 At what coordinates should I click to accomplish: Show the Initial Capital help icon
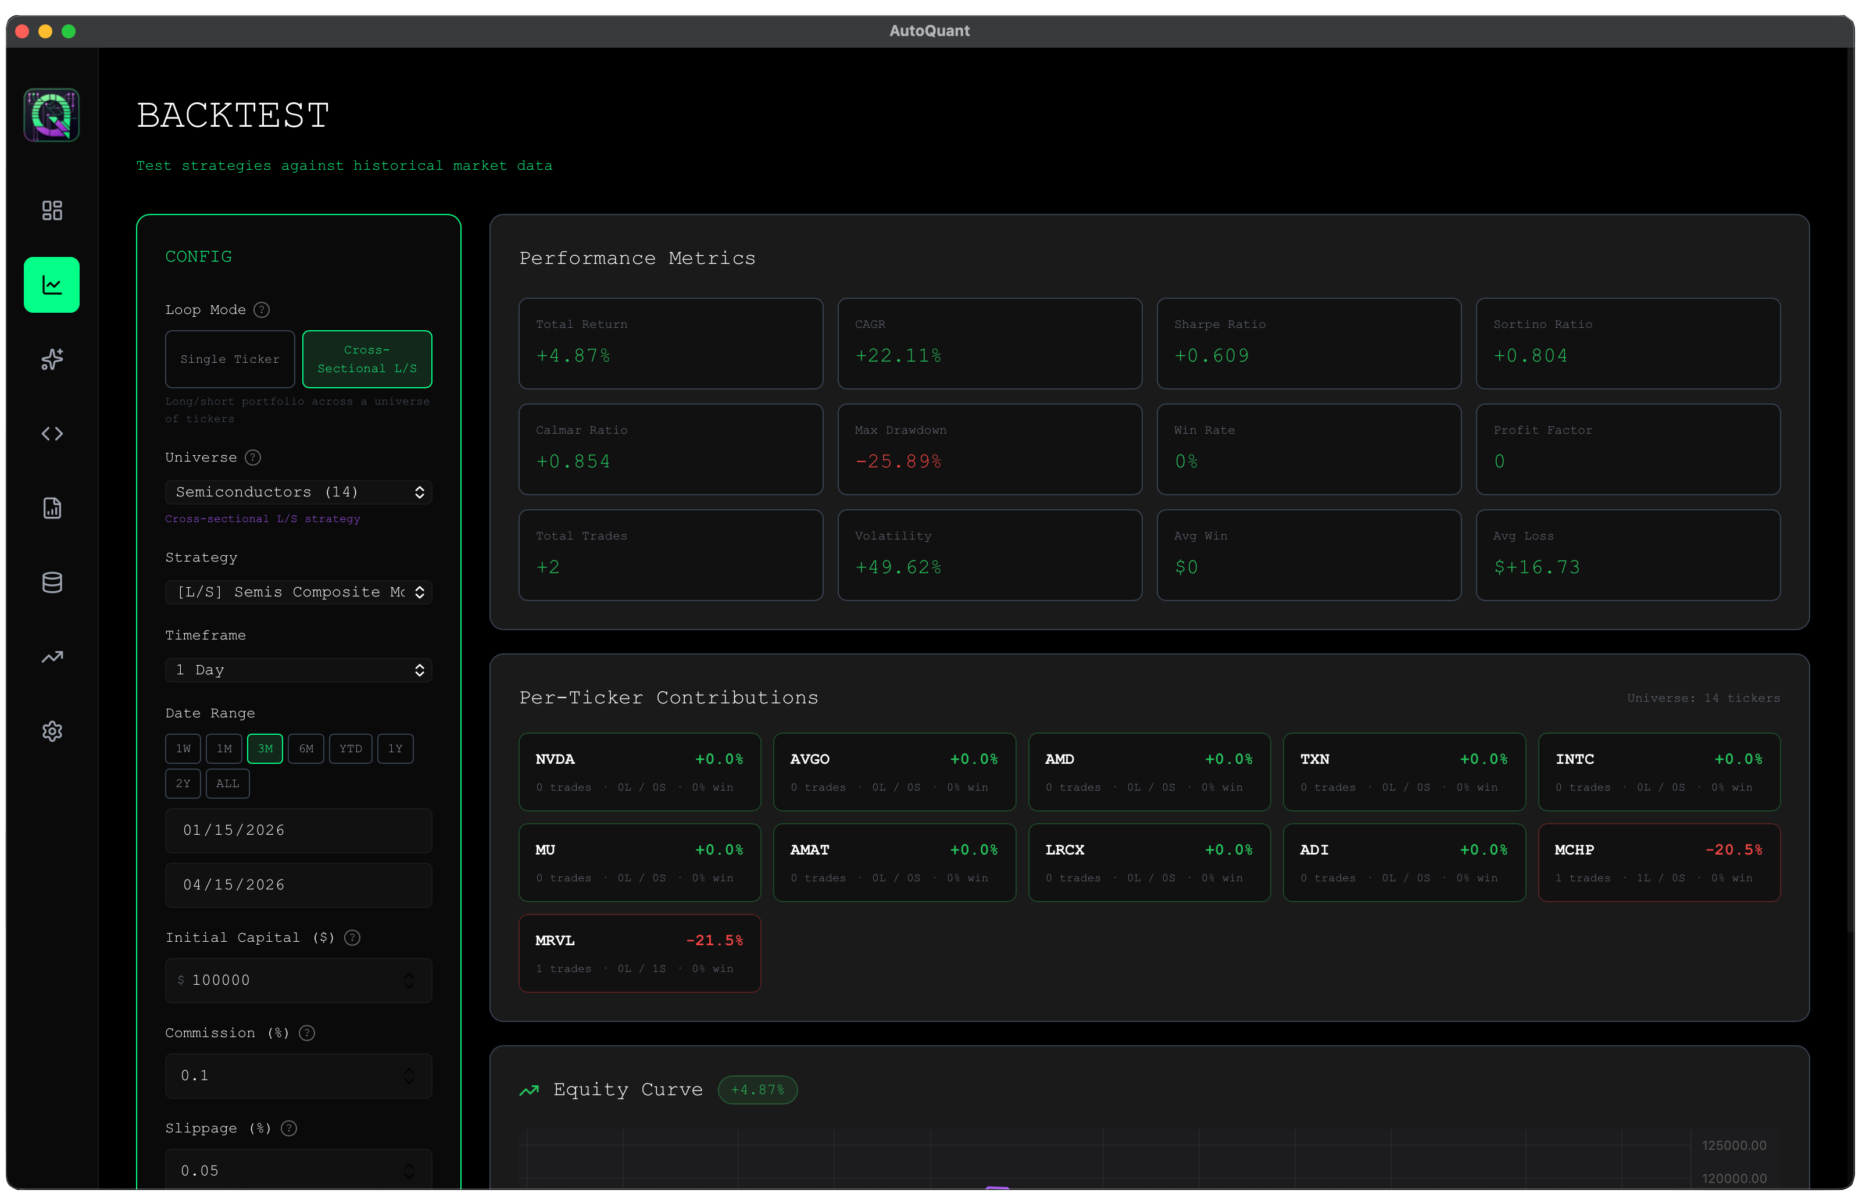coord(352,938)
